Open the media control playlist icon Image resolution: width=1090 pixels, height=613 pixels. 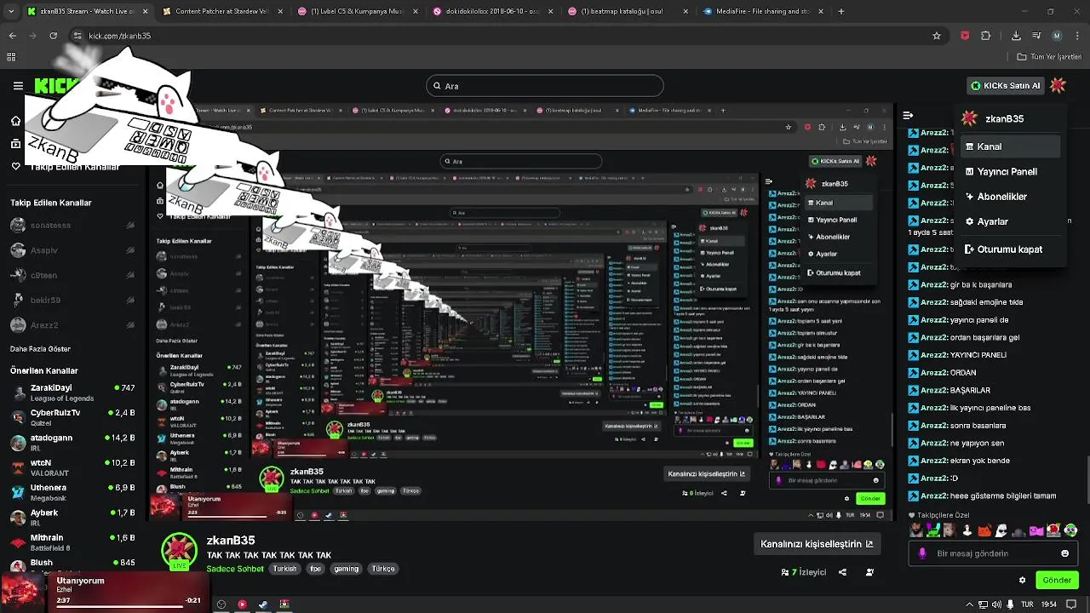(1036, 36)
